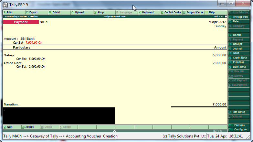Open the Keyboard menu

(x=149, y=12)
